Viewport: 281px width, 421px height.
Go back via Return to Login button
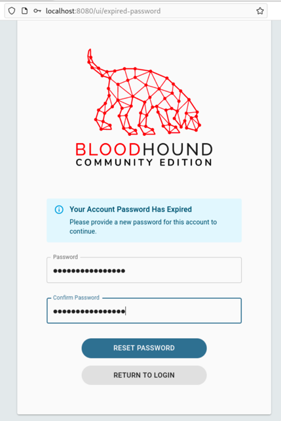pos(144,375)
